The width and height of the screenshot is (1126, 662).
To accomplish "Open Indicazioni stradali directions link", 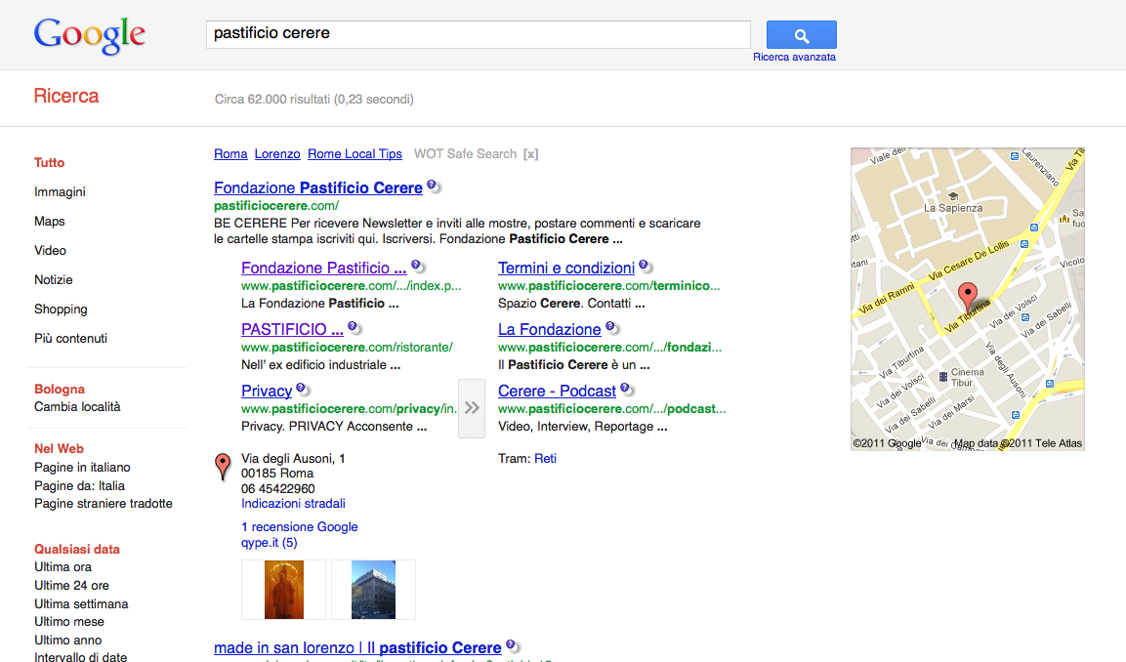I will [x=293, y=503].
